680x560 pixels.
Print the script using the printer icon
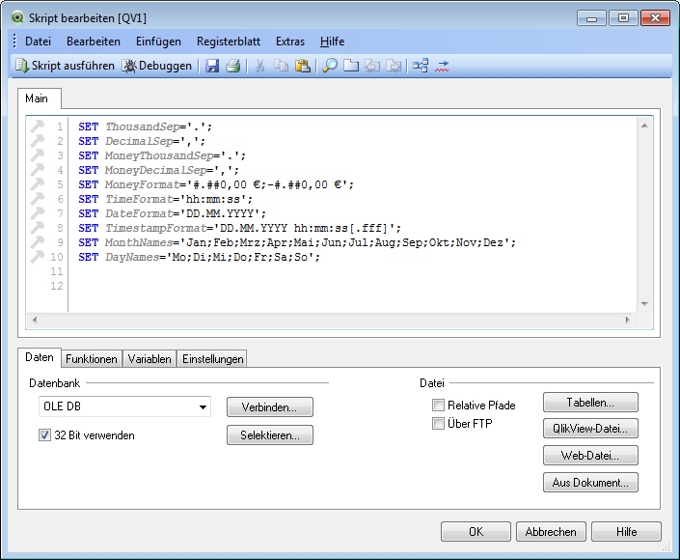232,66
